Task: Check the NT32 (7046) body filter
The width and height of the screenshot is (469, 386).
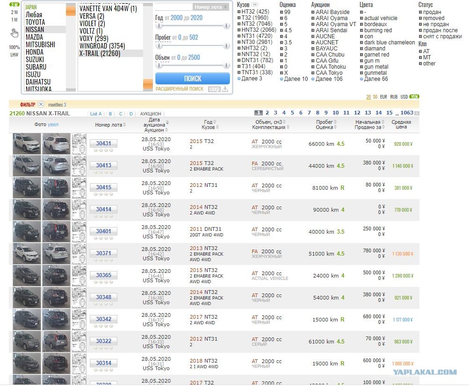Action: [239, 24]
